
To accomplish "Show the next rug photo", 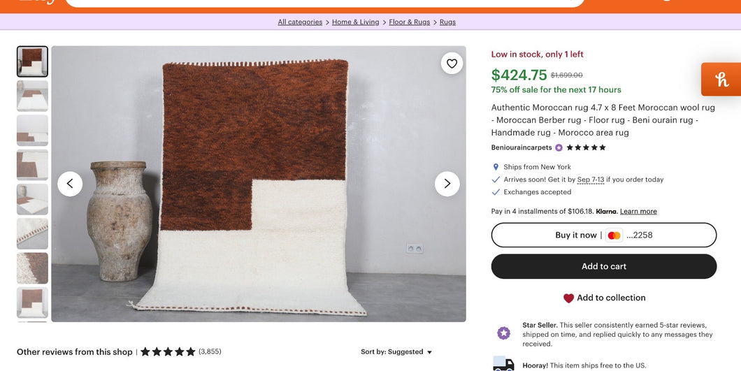I will (447, 184).
